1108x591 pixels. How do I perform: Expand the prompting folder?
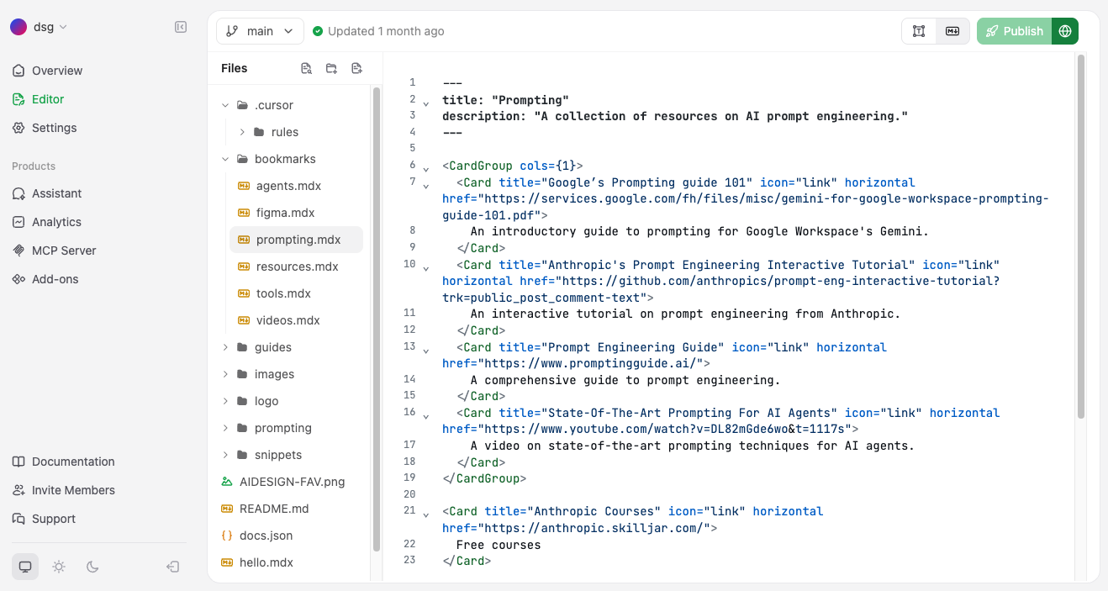pos(225,428)
